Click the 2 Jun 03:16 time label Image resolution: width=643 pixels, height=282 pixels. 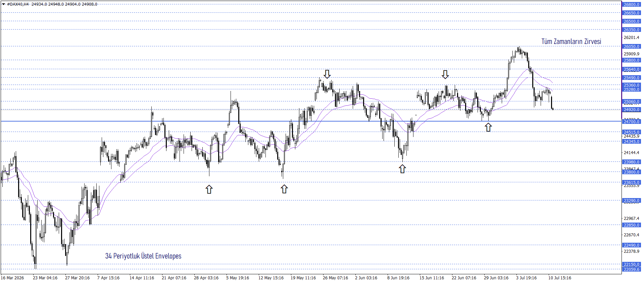pyautogui.click(x=366, y=278)
